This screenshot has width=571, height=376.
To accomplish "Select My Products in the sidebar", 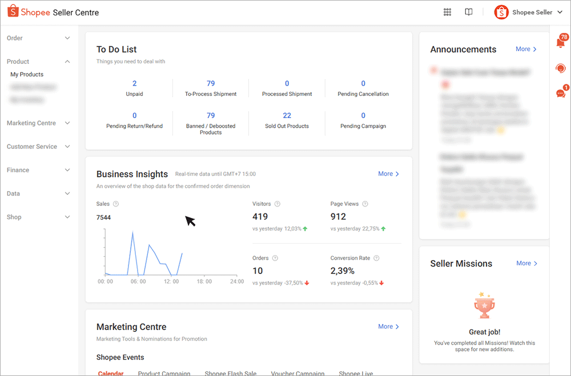I will pos(27,74).
